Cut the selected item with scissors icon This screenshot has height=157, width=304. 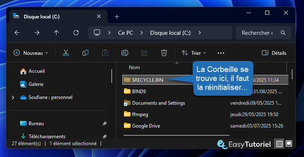[x=66, y=53]
